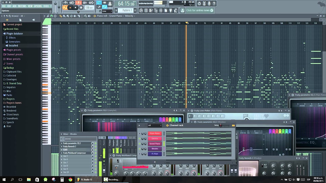
Task: Open the ADD menu
Action: (15, 6)
